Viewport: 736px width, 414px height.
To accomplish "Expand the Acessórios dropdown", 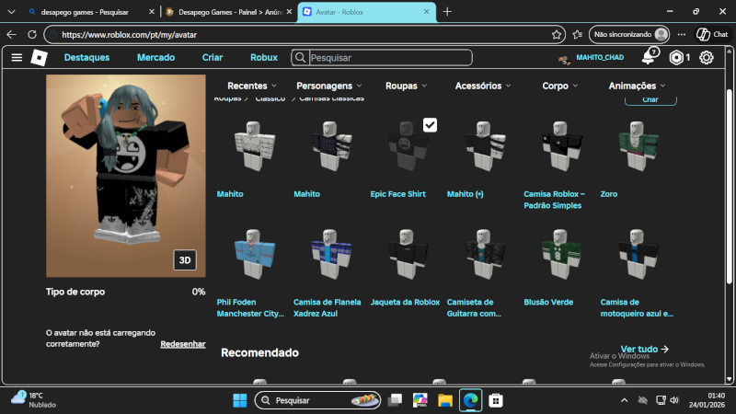I will 484,86.
